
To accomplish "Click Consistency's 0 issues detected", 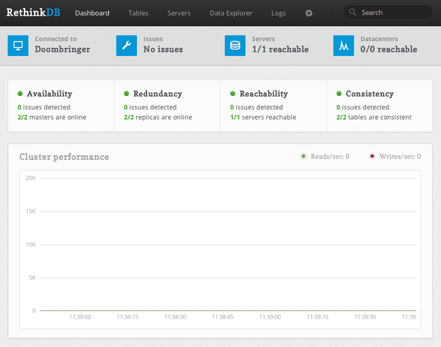I will point(363,107).
